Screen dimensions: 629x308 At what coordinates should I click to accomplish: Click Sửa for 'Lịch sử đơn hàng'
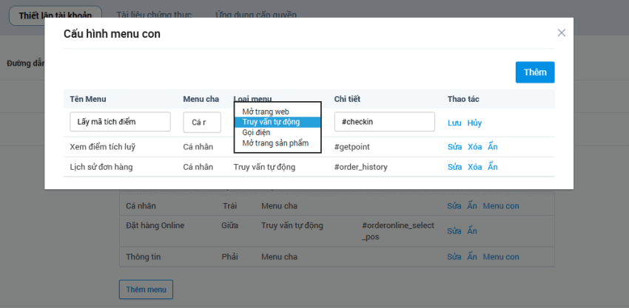(454, 167)
